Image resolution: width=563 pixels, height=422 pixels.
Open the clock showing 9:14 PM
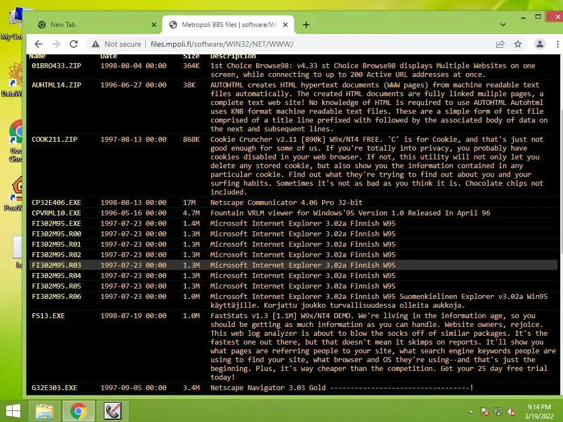(x=539, y=412)
